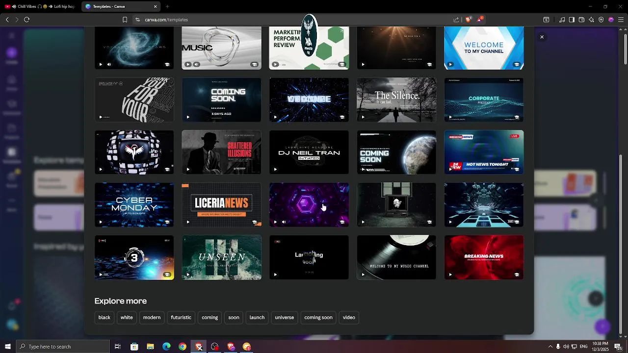
Task: Play the Cyber Monday template preview
Action: coord(101,222)
